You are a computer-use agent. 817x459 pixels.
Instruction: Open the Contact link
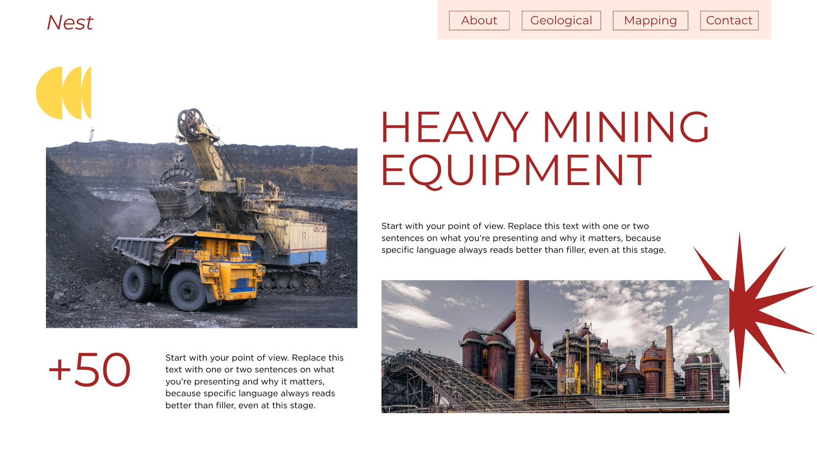[729, 20]
